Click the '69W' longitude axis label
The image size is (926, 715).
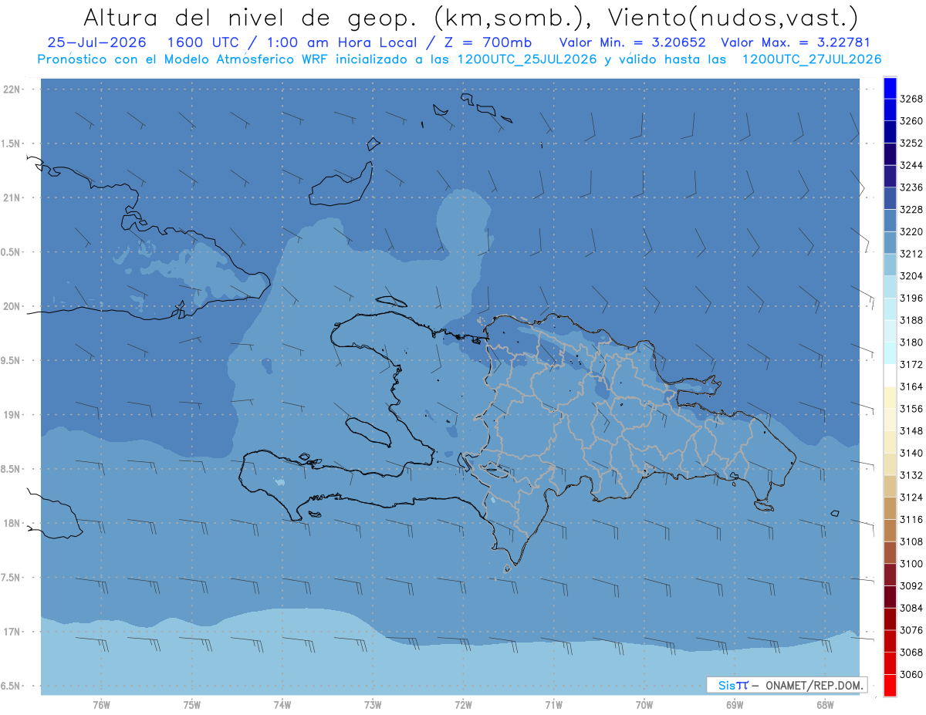click(735, 705)
